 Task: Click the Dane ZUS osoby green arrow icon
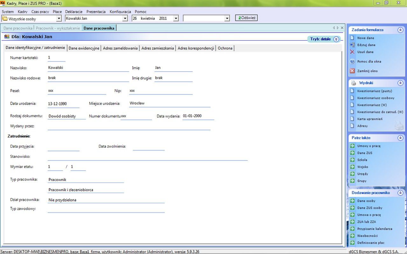pos(352,208)
